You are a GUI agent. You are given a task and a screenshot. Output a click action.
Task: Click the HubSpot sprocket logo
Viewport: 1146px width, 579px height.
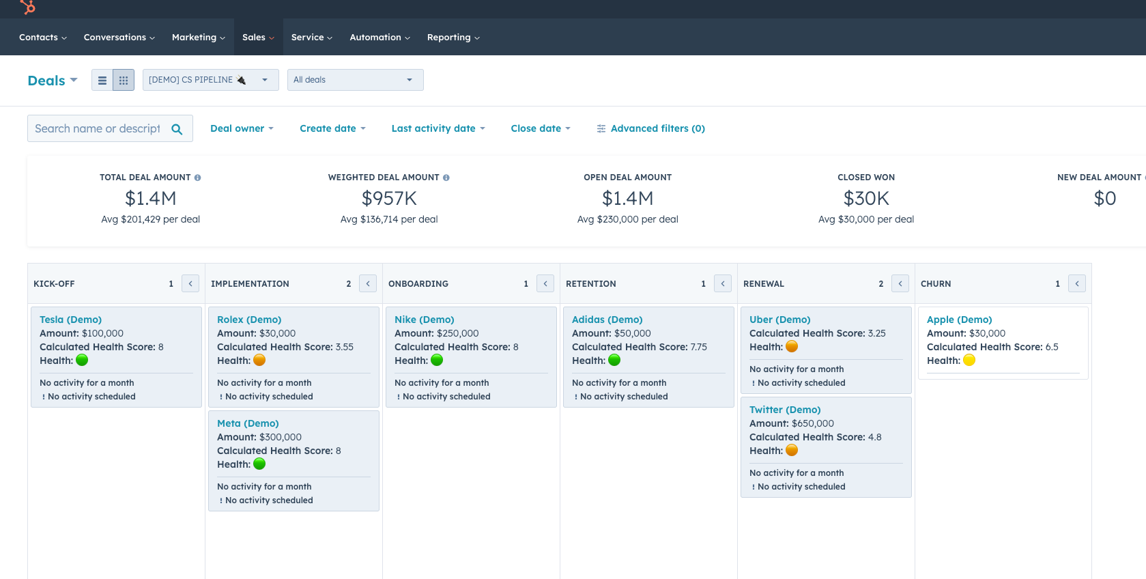(28, 7)
